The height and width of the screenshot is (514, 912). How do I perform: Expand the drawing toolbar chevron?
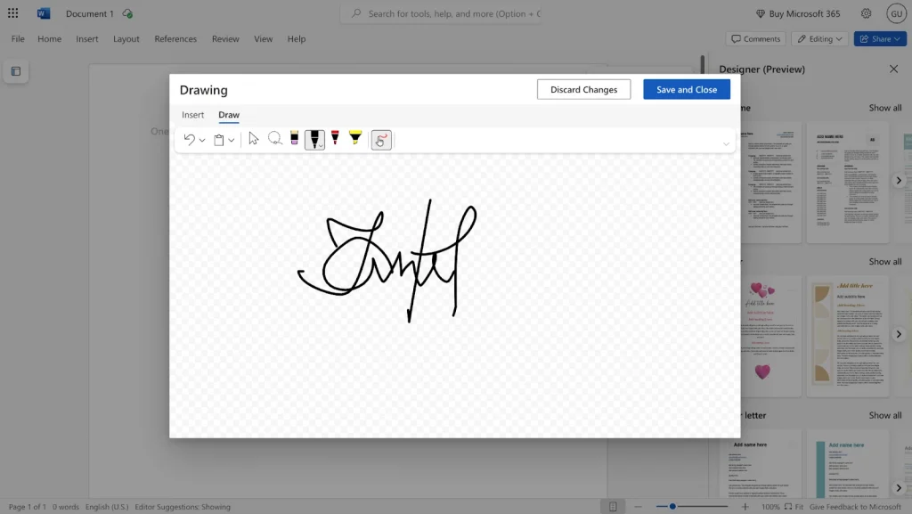tap(726, 143)
